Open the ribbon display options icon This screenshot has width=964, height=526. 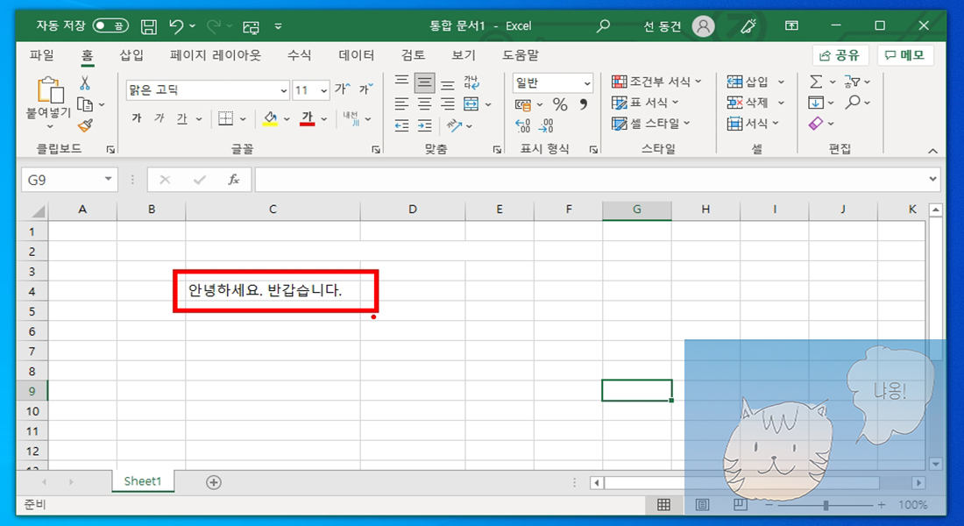pos(792,25)
